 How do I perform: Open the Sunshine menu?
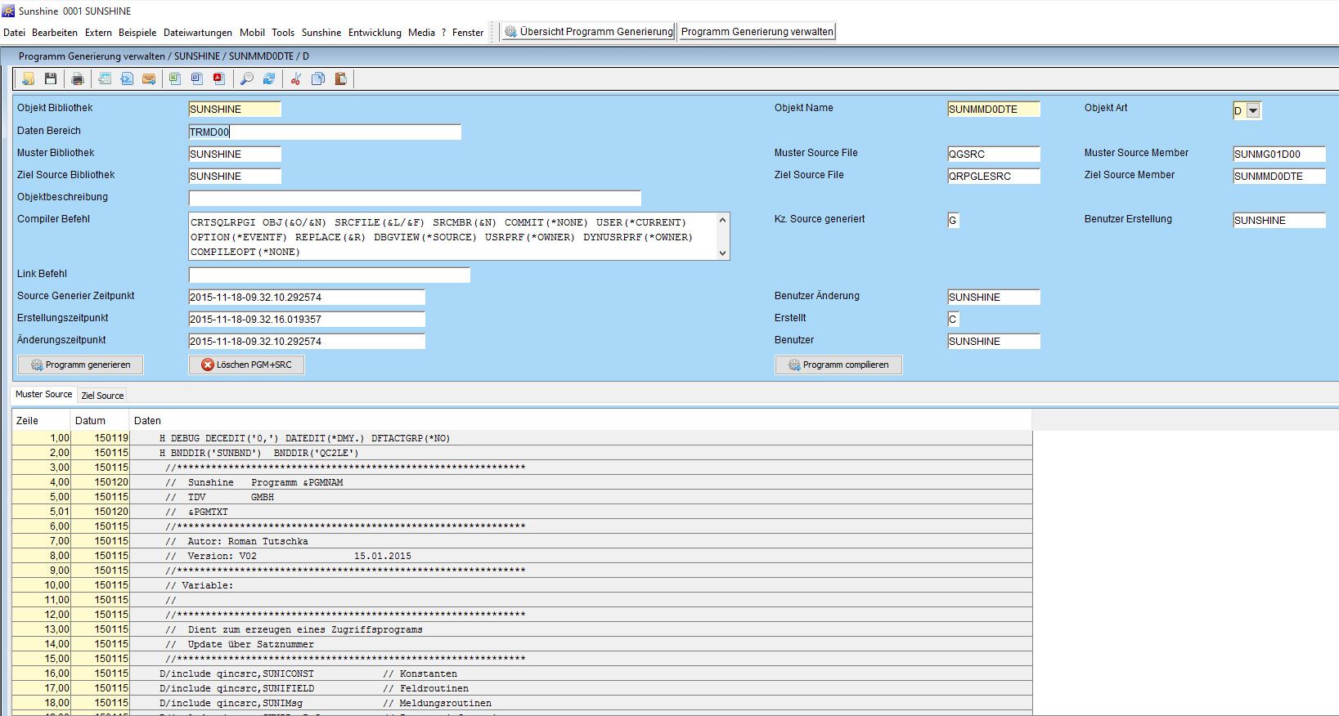[321, 33]
